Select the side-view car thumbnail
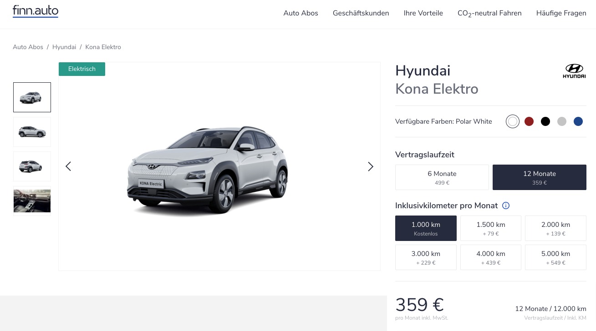Viewport: 596px width, 331px height. (32, 132)
